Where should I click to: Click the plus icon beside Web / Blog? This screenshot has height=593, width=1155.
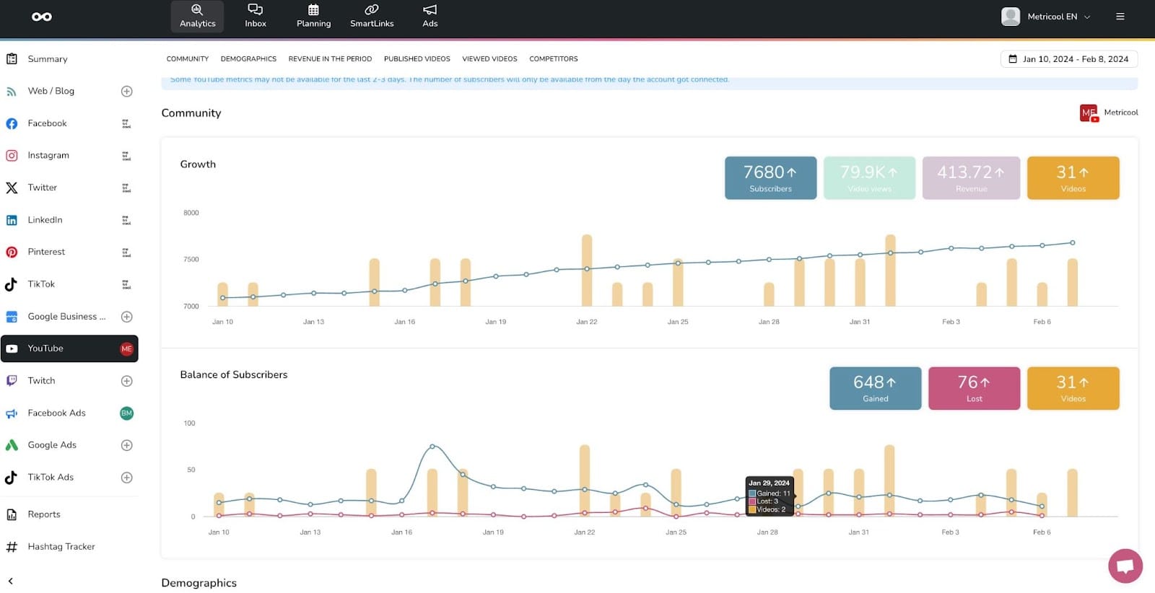coord(126,92)
